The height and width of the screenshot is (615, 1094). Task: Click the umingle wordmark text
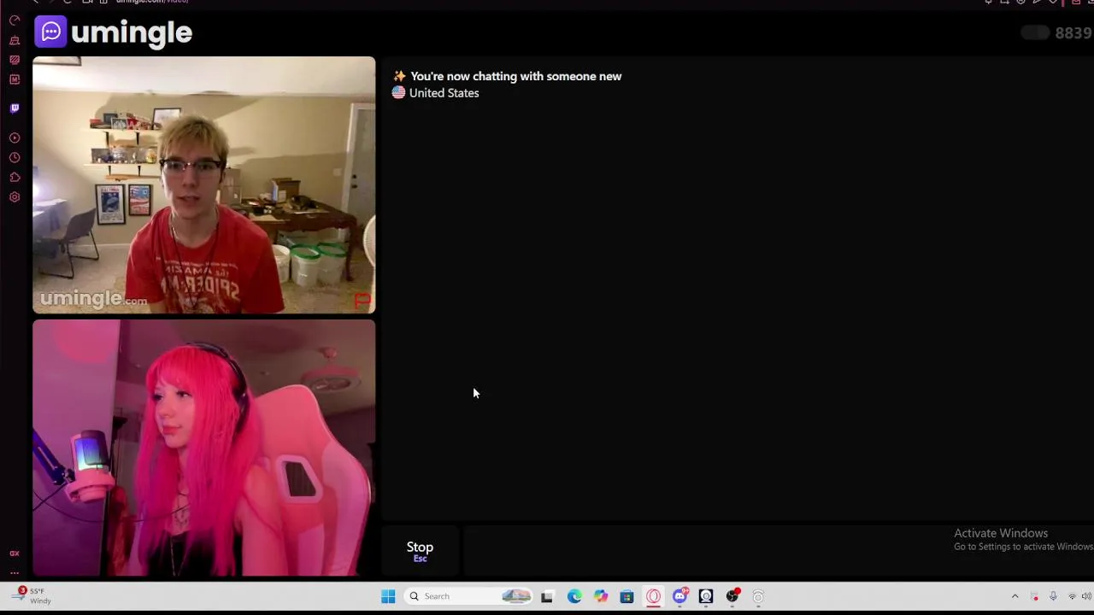pos(132,33)
